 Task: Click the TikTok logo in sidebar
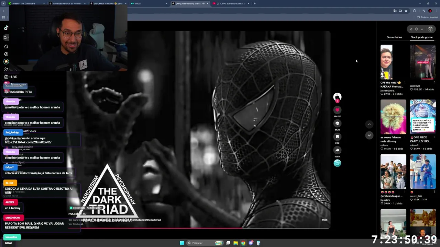coord(6,28)
